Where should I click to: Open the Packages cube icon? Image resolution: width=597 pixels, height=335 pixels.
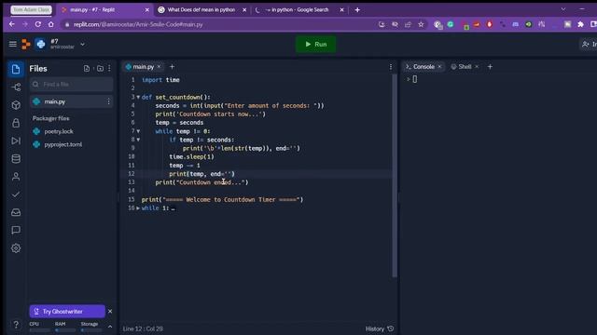(16, 105)
